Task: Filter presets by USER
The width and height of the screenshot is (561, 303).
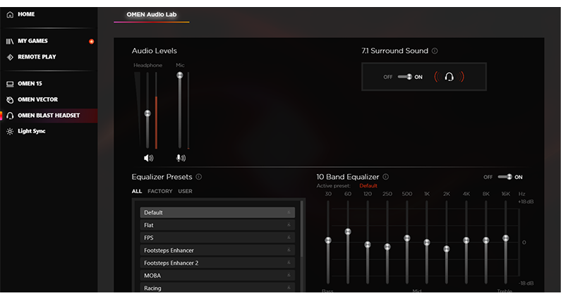Action: coord(186,191)
